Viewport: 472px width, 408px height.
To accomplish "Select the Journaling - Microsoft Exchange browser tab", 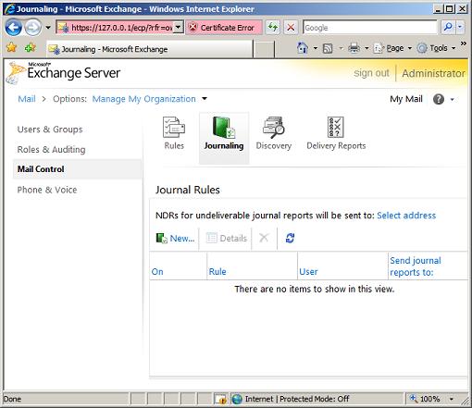I will tap(150, 49).
